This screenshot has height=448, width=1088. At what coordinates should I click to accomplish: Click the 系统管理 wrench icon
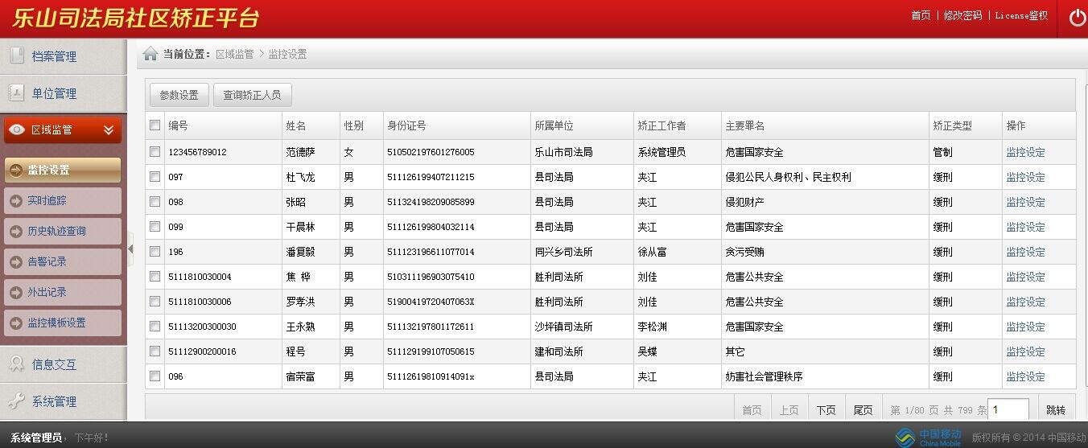click(x=17, y=401)
